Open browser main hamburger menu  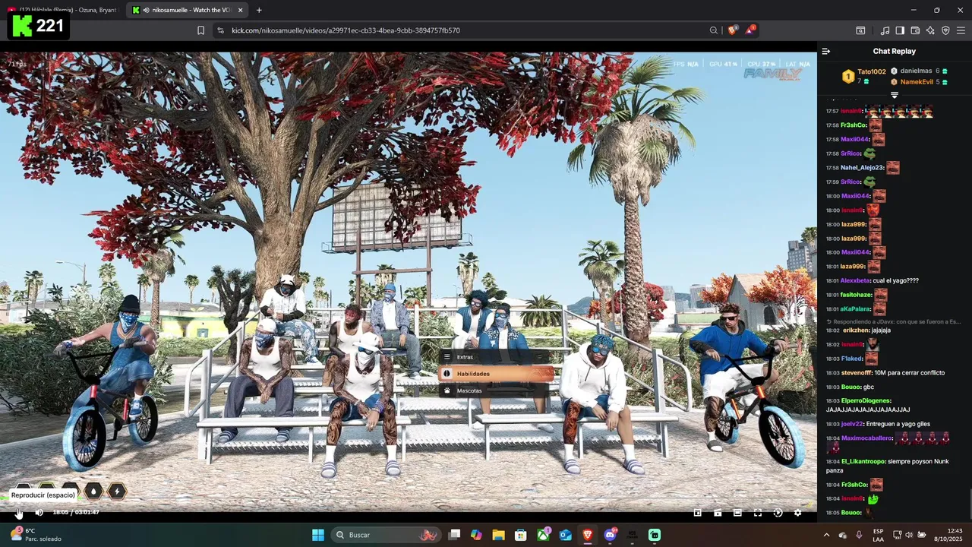point(961,30)
